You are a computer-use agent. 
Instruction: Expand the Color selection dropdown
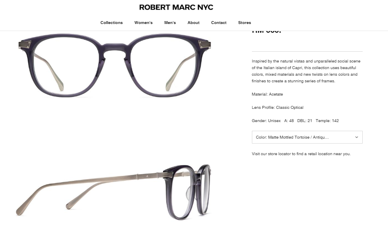click(x=307, y=137)
